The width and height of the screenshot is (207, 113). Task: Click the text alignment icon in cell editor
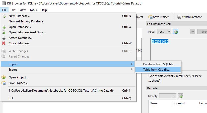[193, 32]
